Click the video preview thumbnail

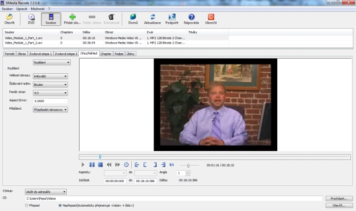point(215,105)
